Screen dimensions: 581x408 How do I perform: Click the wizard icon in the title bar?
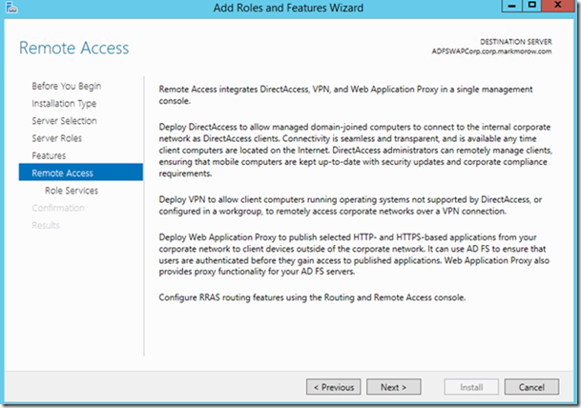coord(11,8)
